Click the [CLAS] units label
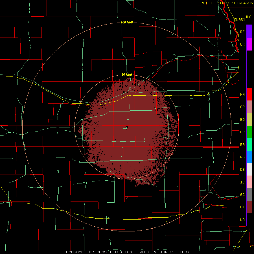Viewport: 254px width, 254px height. [x=238, y=19]
